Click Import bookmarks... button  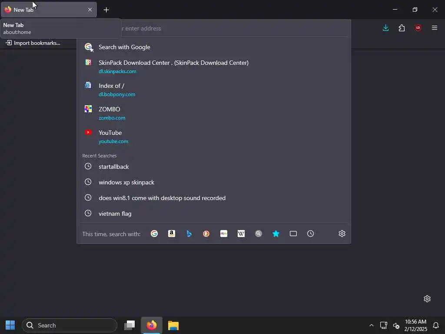(x=33, y=43)
